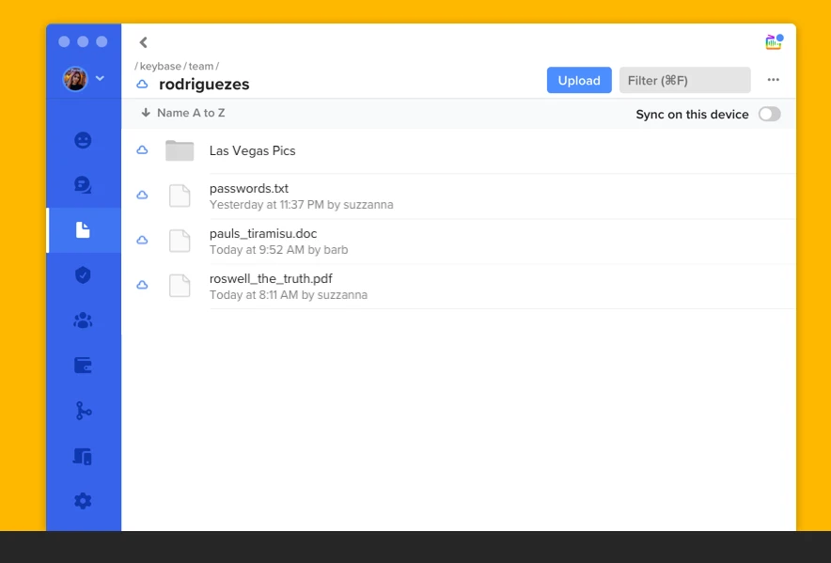
Task: Navigate to team in breadcrumb path
Action: click(201, 67)
